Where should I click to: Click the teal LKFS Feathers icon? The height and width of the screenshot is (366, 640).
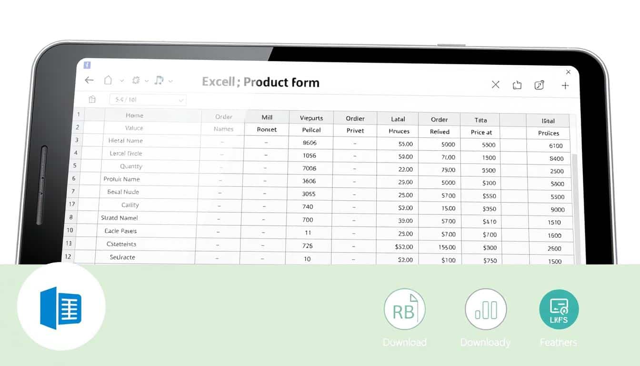[559, 309]
